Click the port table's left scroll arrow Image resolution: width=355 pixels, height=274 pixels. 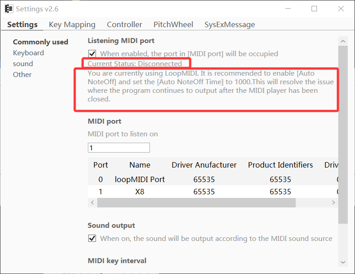[92, 202]
